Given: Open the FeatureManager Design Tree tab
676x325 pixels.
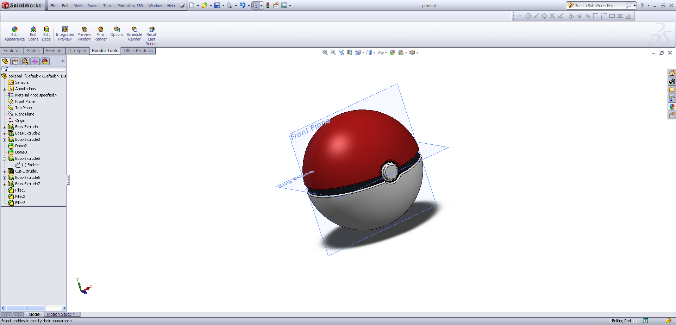Looking at the screenshot, I should pyautogui.click(x=5, y=61).
